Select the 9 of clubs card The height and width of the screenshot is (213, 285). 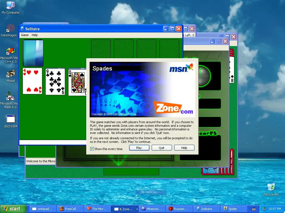point(55,82)
